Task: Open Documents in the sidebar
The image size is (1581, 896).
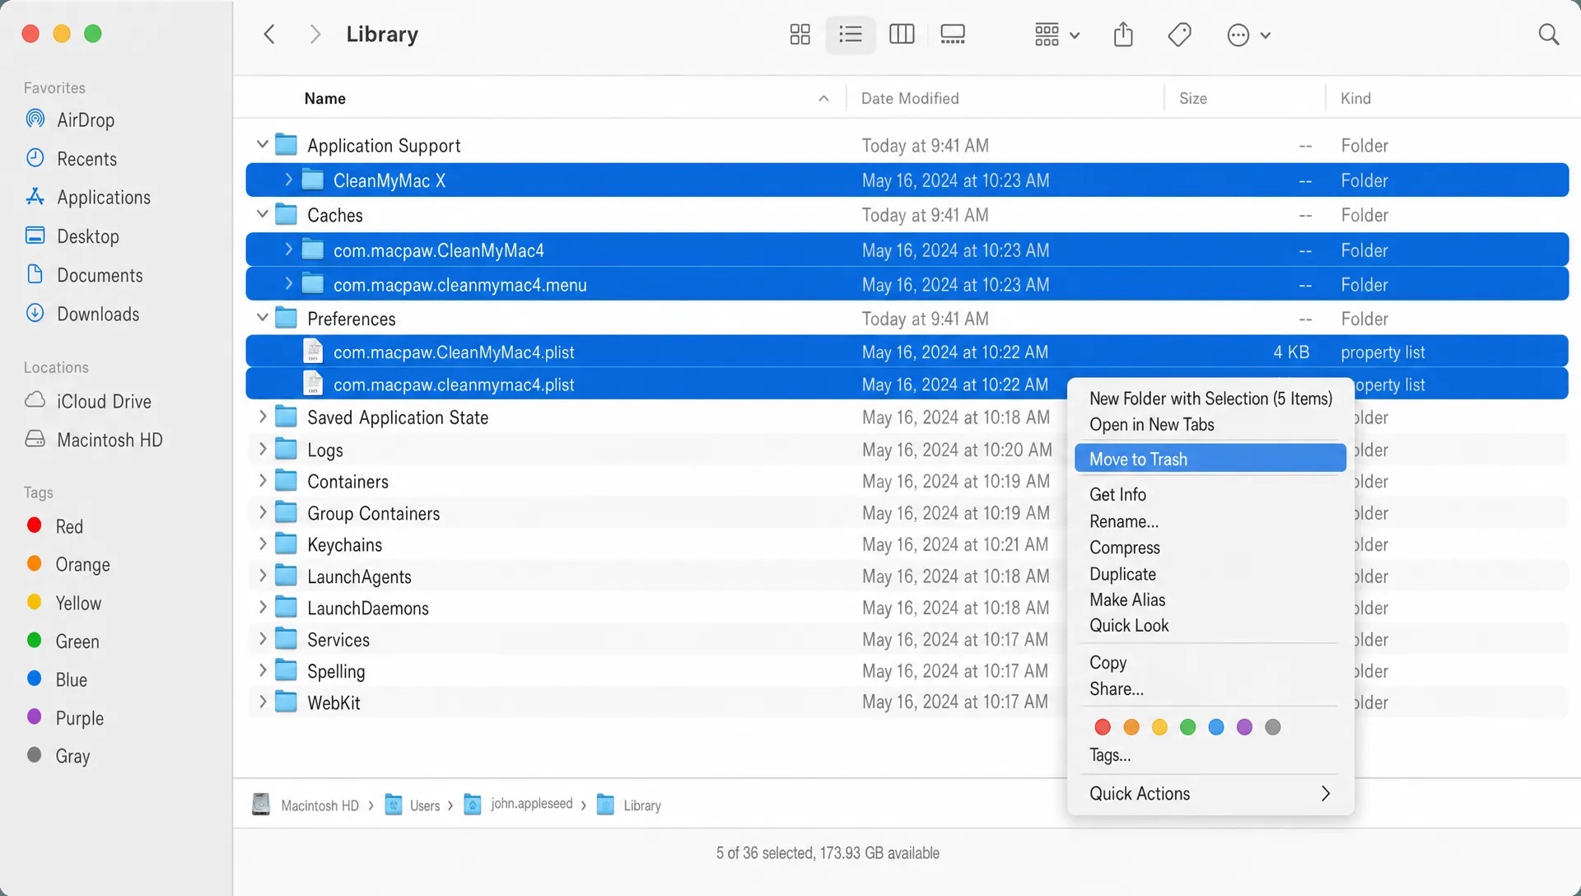Action: pos(84,275)
